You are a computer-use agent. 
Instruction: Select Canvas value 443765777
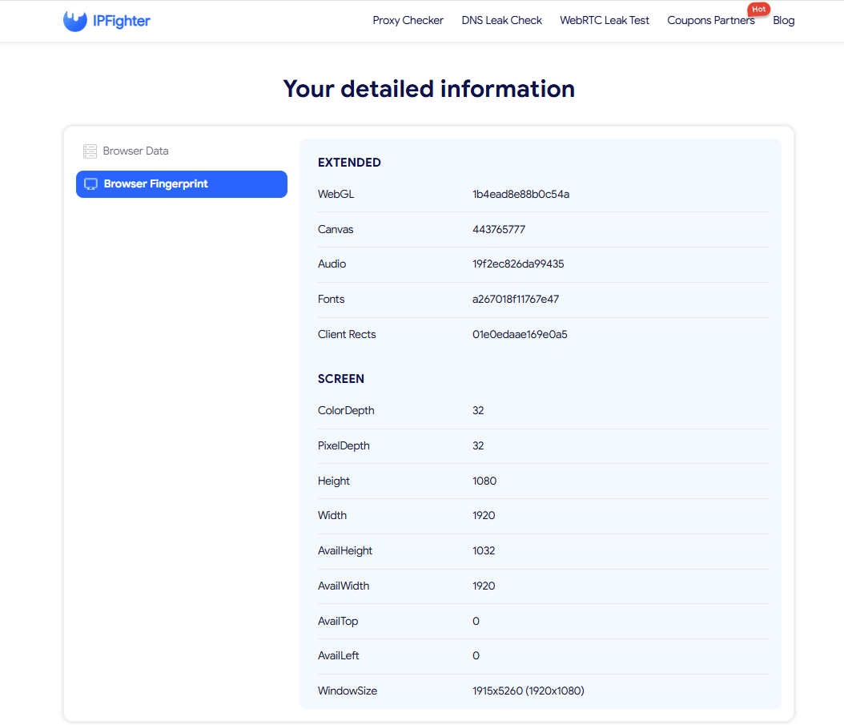499,229
